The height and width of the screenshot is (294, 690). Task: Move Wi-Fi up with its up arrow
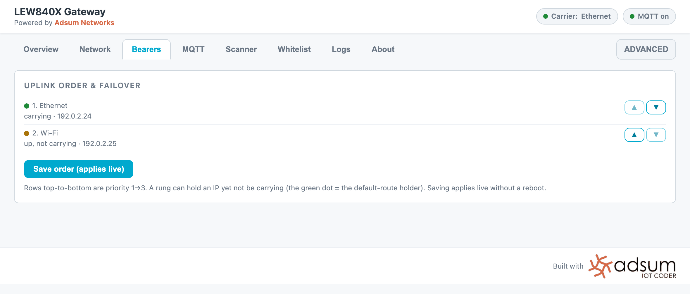(x=634, y=135)
